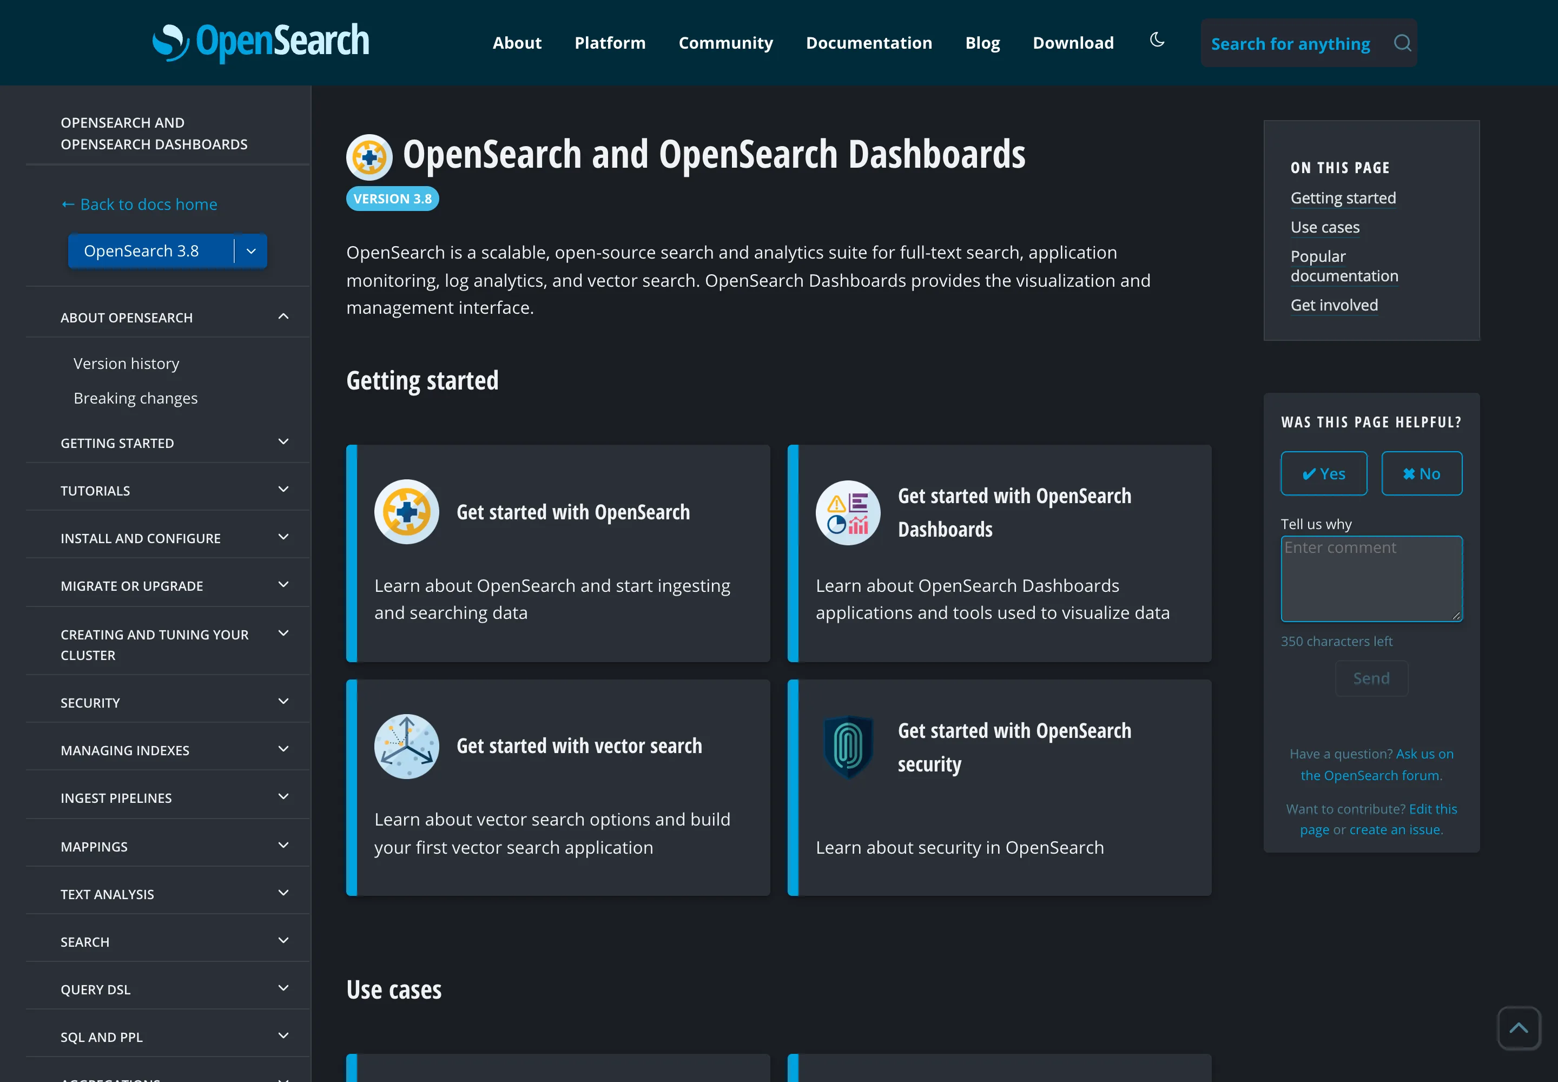Click the OpenSearch security fingerprint icon

pyautogui.click(x=848, y=747)
